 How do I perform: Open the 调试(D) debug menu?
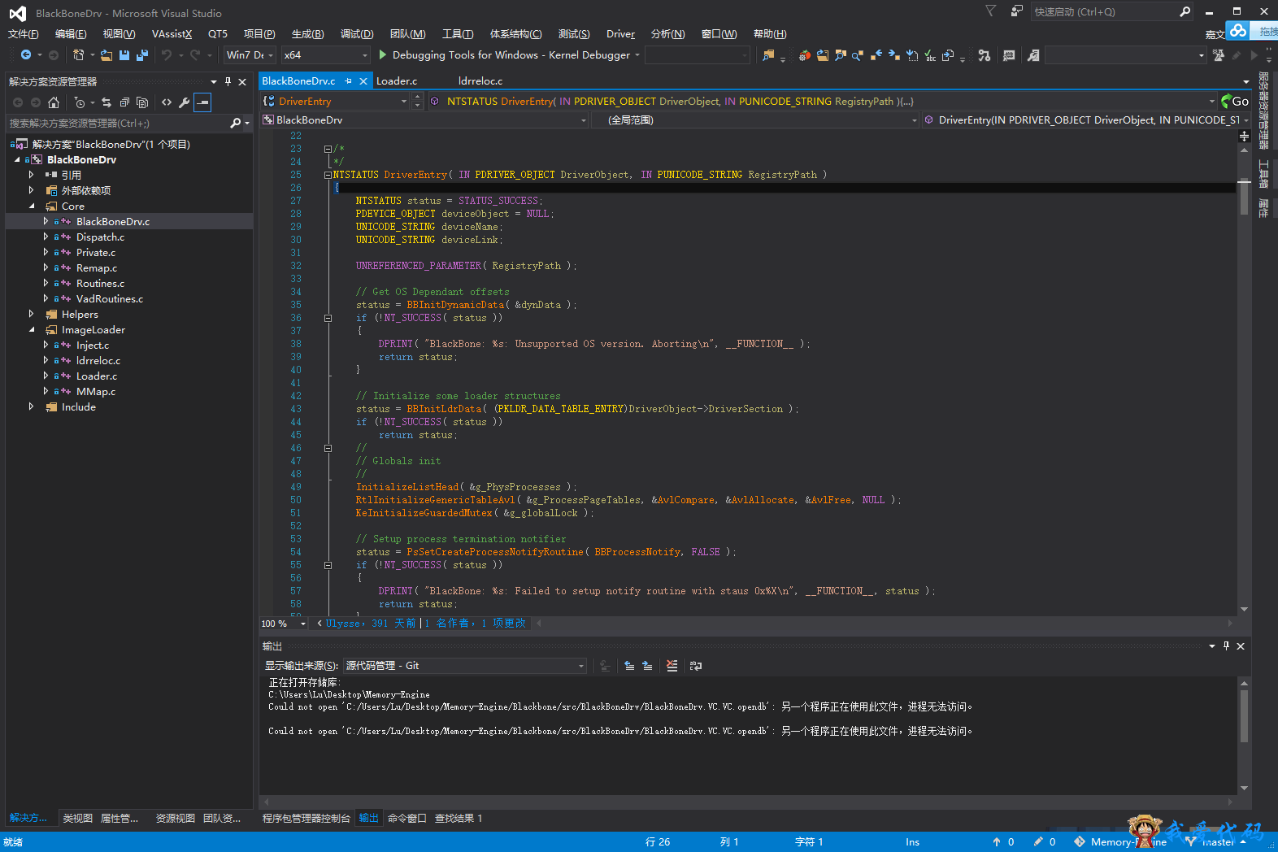coord(357,34)
